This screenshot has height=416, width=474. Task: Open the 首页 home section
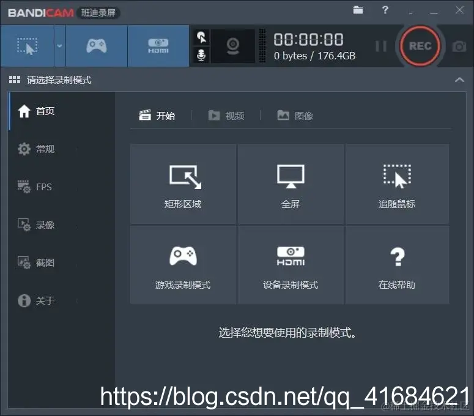62,111
